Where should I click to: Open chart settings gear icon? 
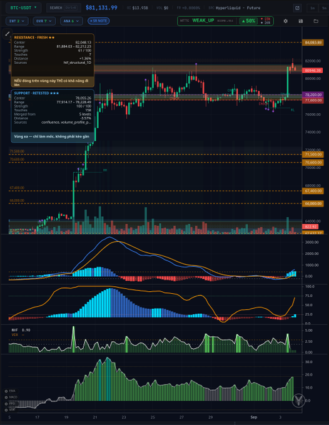tap(286, 21)
